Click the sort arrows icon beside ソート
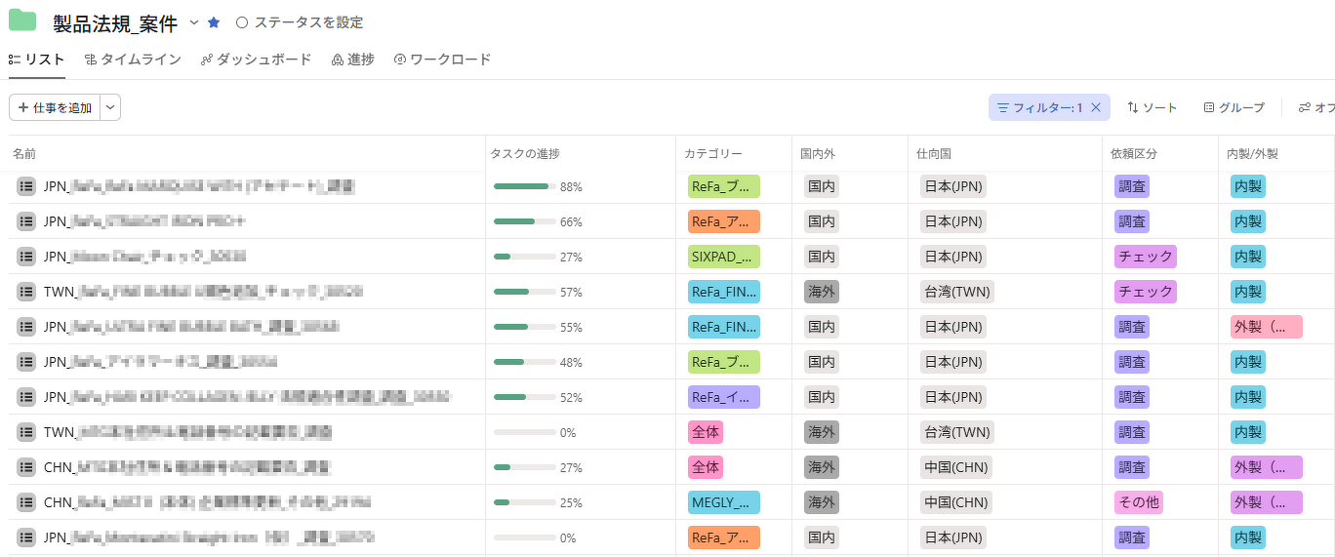Viewport: 1335px width, 557px height. coord(1133,107)
